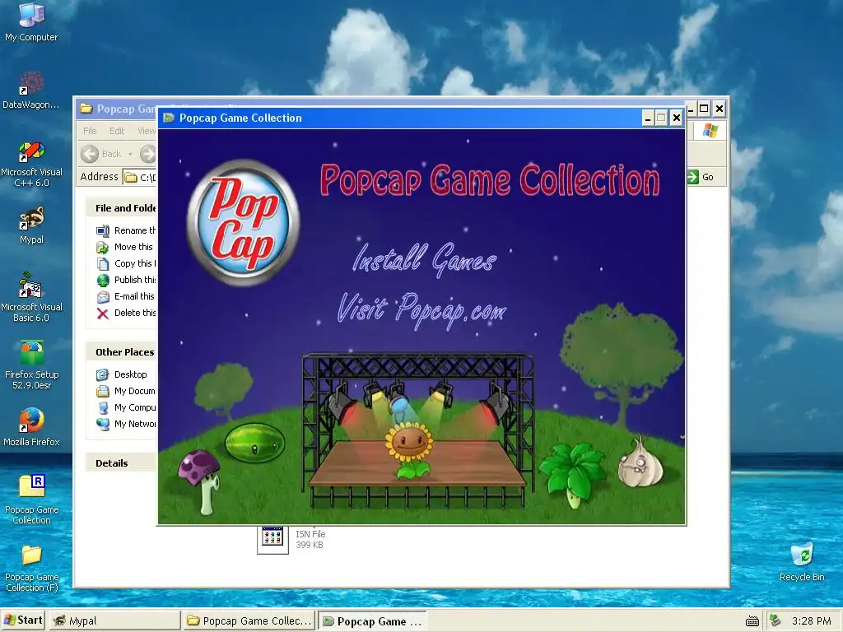Open Back history dropdown arrow in Explorer

(130, 154)
